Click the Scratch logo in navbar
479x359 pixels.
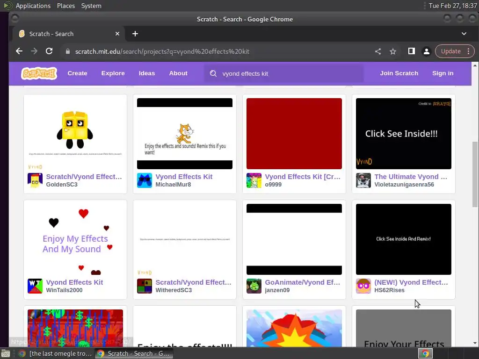tap(39, 73)
